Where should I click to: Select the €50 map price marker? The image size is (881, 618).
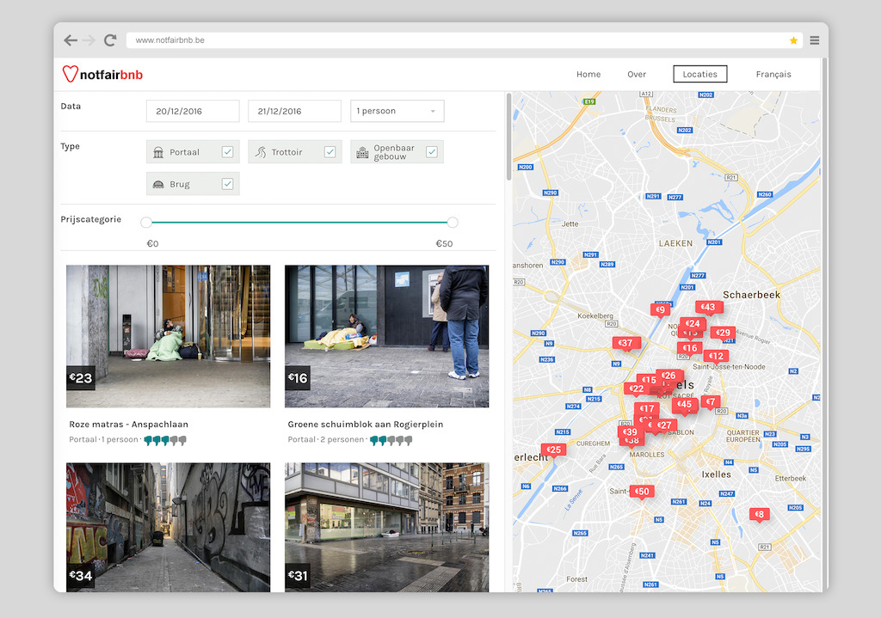[x=642, y=492]
